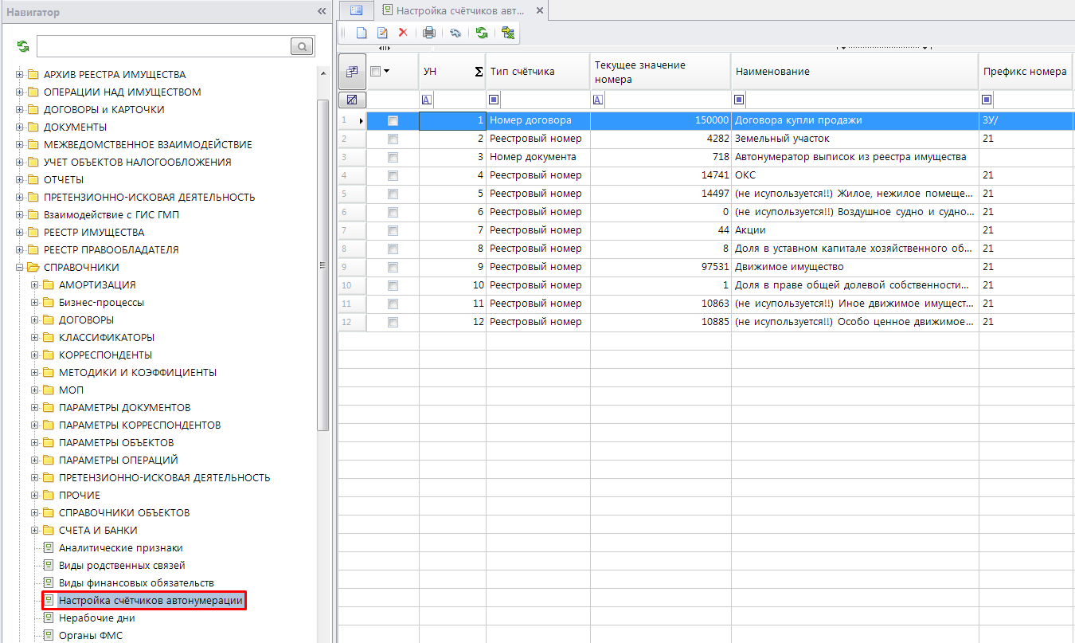Collapse the Навигатор panel
The width and height of the screenshot is (1075, 643).
(x=322, y=12)
